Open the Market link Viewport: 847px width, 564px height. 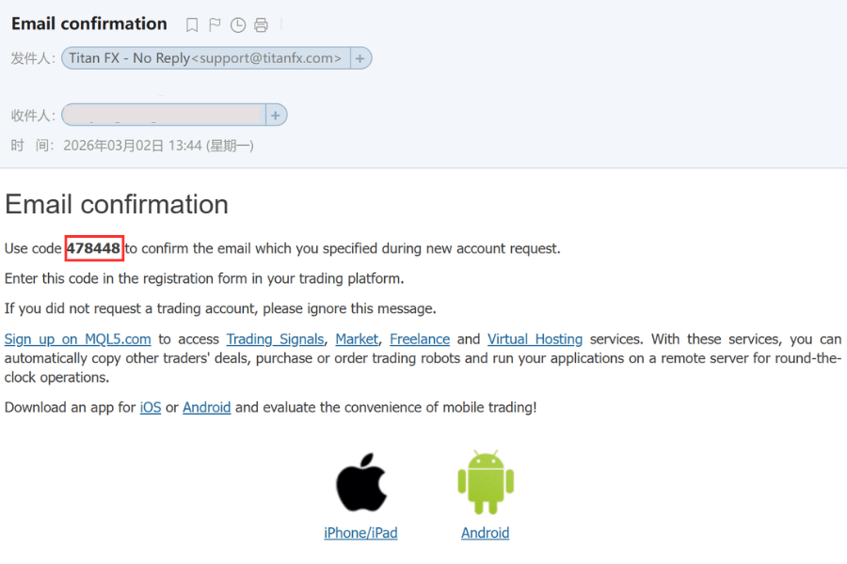click(x=357, y=339)
